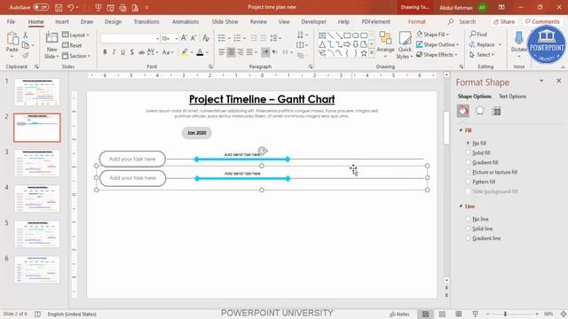Collapse the Line section
Screen dimensions: 568x319
[x=461, y=206]
